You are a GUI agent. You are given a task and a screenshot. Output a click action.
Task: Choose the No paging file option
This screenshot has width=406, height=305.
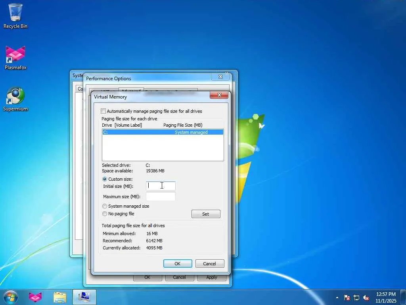point(105,214)
